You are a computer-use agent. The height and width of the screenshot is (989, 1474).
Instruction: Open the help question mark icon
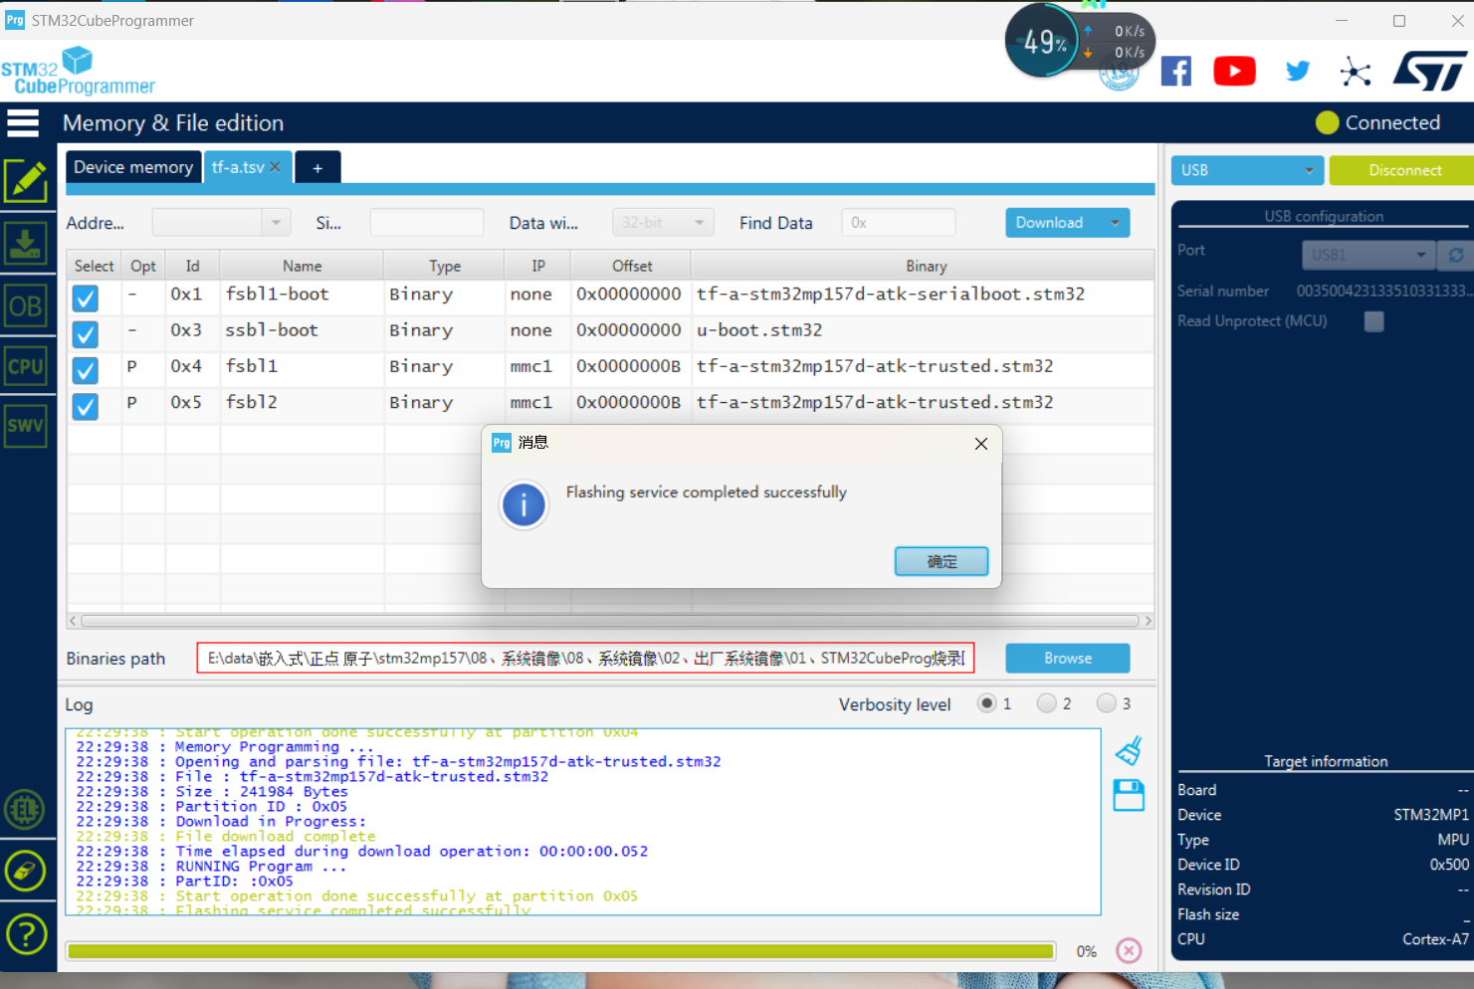[26, 933]
